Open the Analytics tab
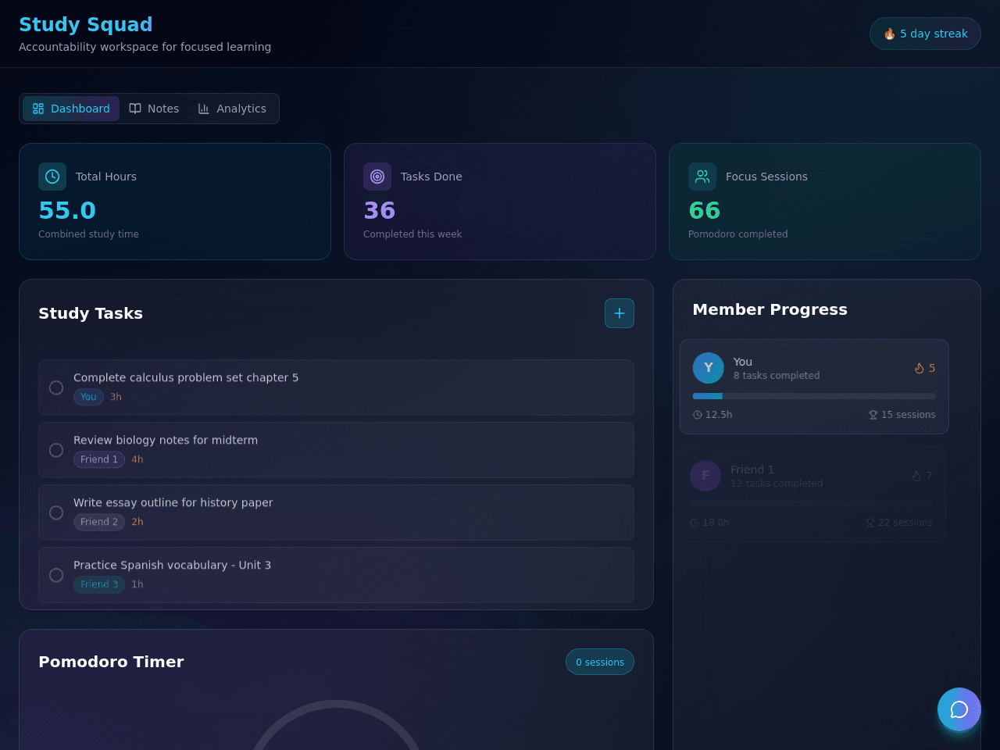This screenshot has height=750, width=1000. 232,109
